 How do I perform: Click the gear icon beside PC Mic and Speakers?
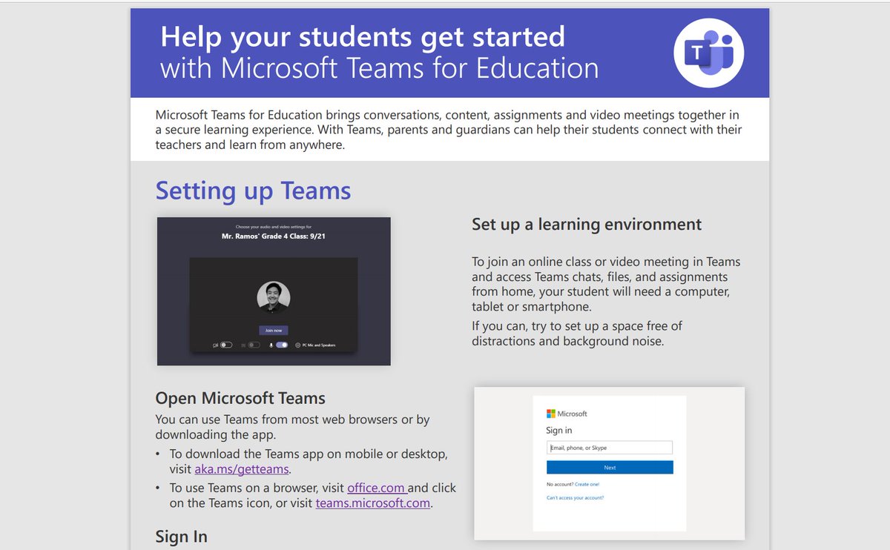coord(297,345)
